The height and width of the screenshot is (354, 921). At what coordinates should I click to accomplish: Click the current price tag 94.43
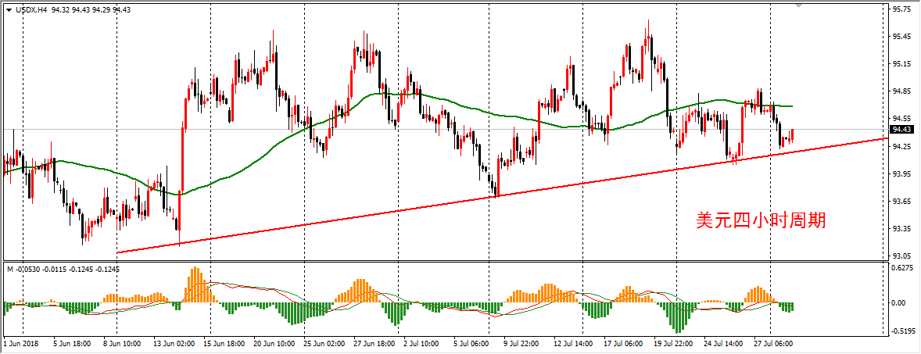click(903, 130)
